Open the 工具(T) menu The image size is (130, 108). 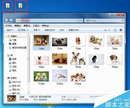(x=36, y=26)
